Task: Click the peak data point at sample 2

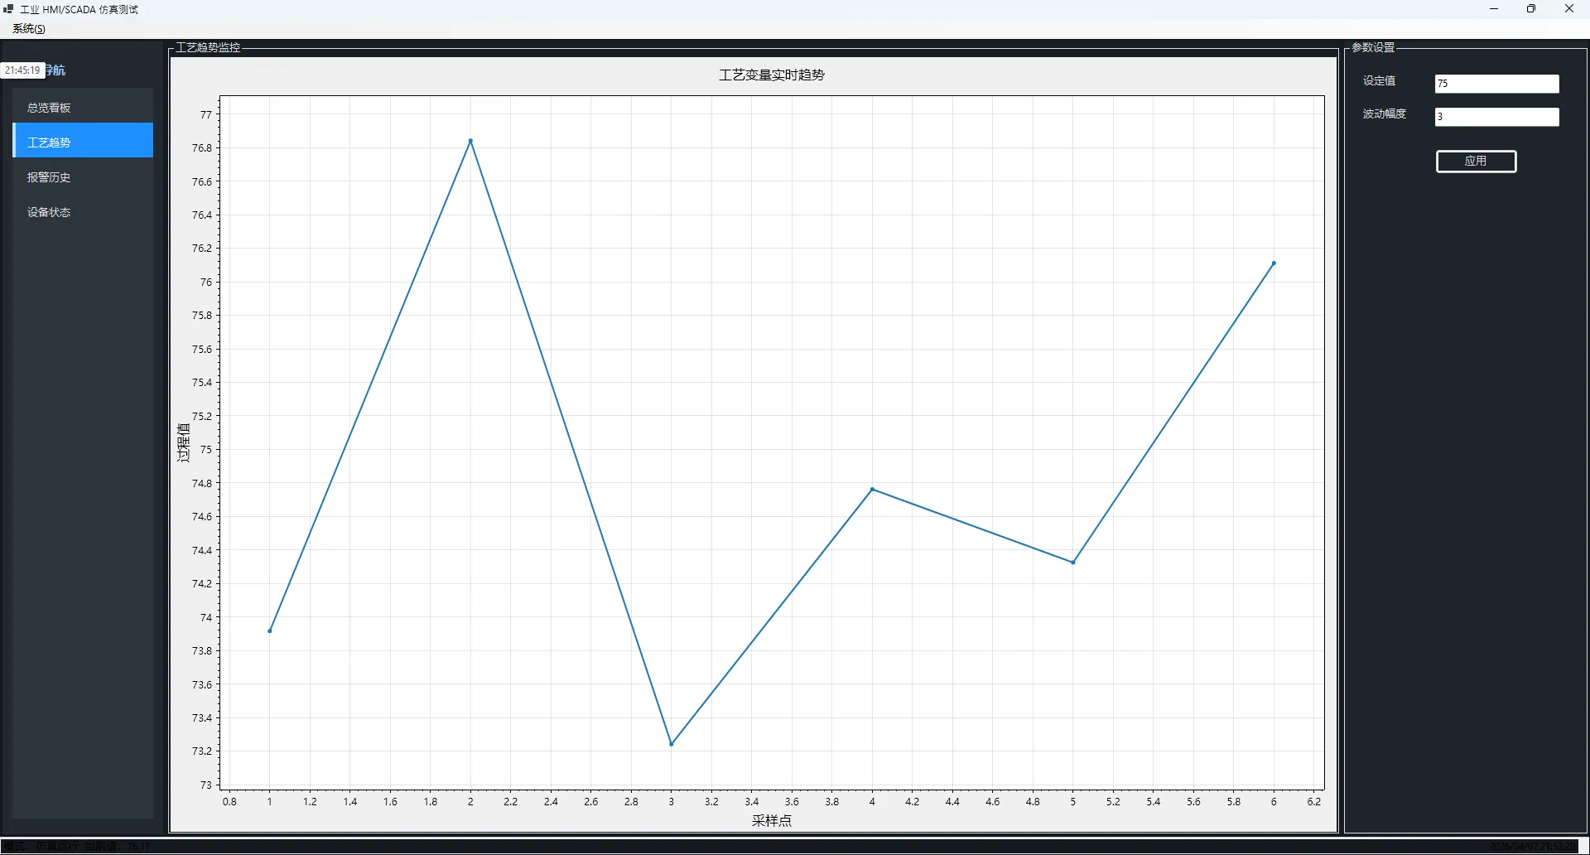Action: click(x=470, y=141)
